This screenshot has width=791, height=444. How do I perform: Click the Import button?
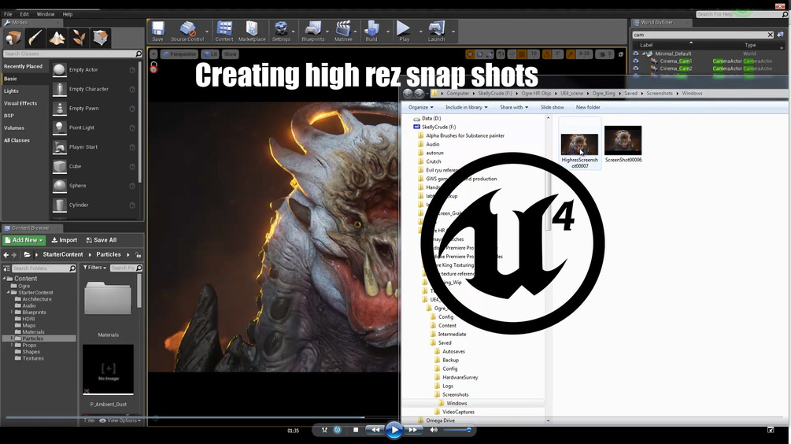[64, 240]
